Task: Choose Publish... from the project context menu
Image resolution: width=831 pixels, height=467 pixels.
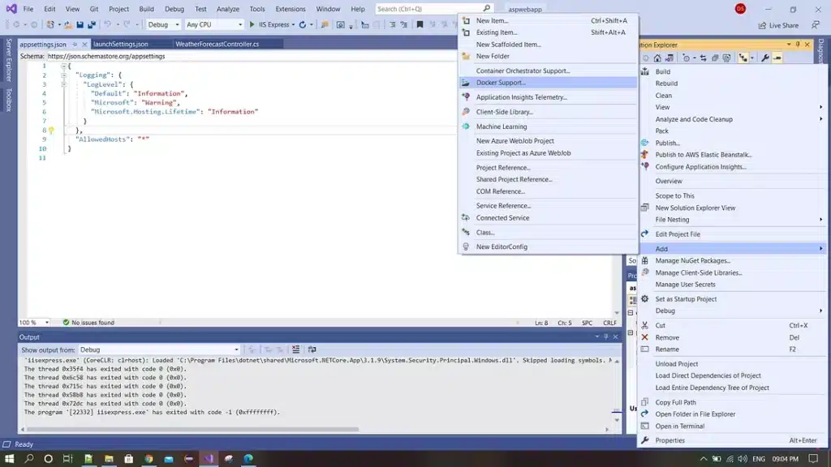Action: click(x=734, y=143)
